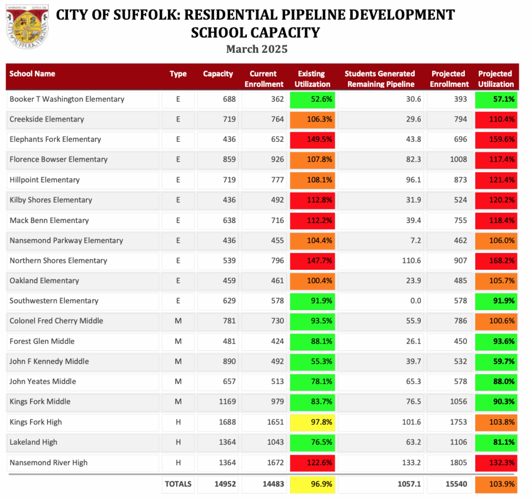Click the yellow 97.8% Kings Fork High cell
This screenshot has width=532, height=501.
(312, 422)
